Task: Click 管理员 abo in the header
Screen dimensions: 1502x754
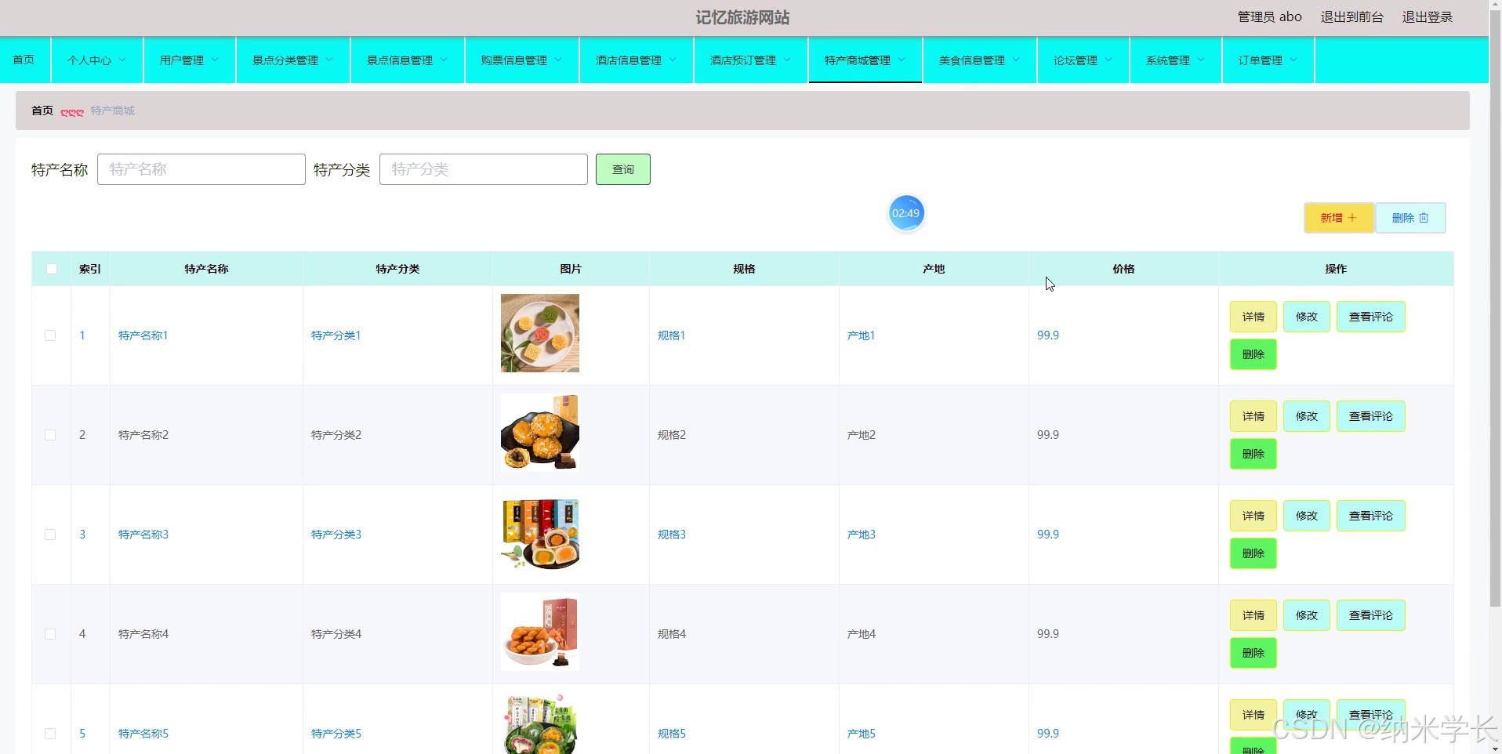Action: point(1269,17)
